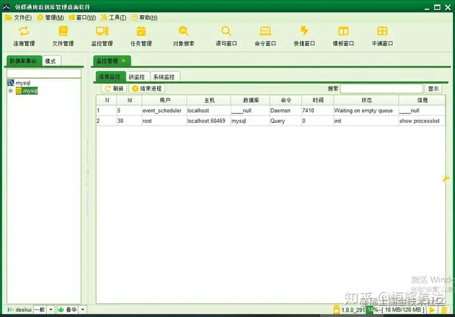Click the Query command cell
This screenshot has width=455, height=317.
pyautogui.click(x=286, y=121)
